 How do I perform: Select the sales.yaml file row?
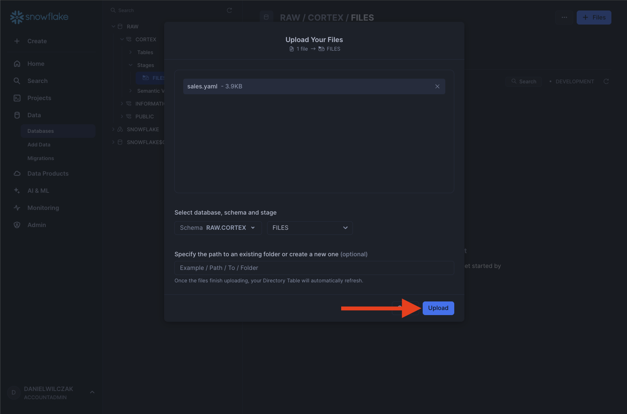pos(314,86)
